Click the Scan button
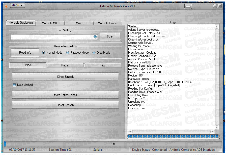The height and width of the screenshot is (155, 226). 110,36
